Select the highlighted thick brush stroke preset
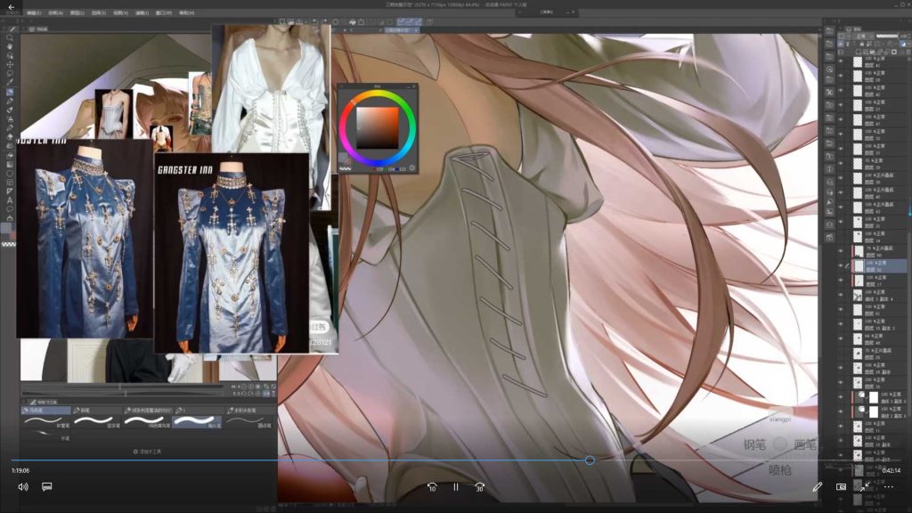This screenshot has height=513, width=912. pyautogui.click(x=197, y=420)
